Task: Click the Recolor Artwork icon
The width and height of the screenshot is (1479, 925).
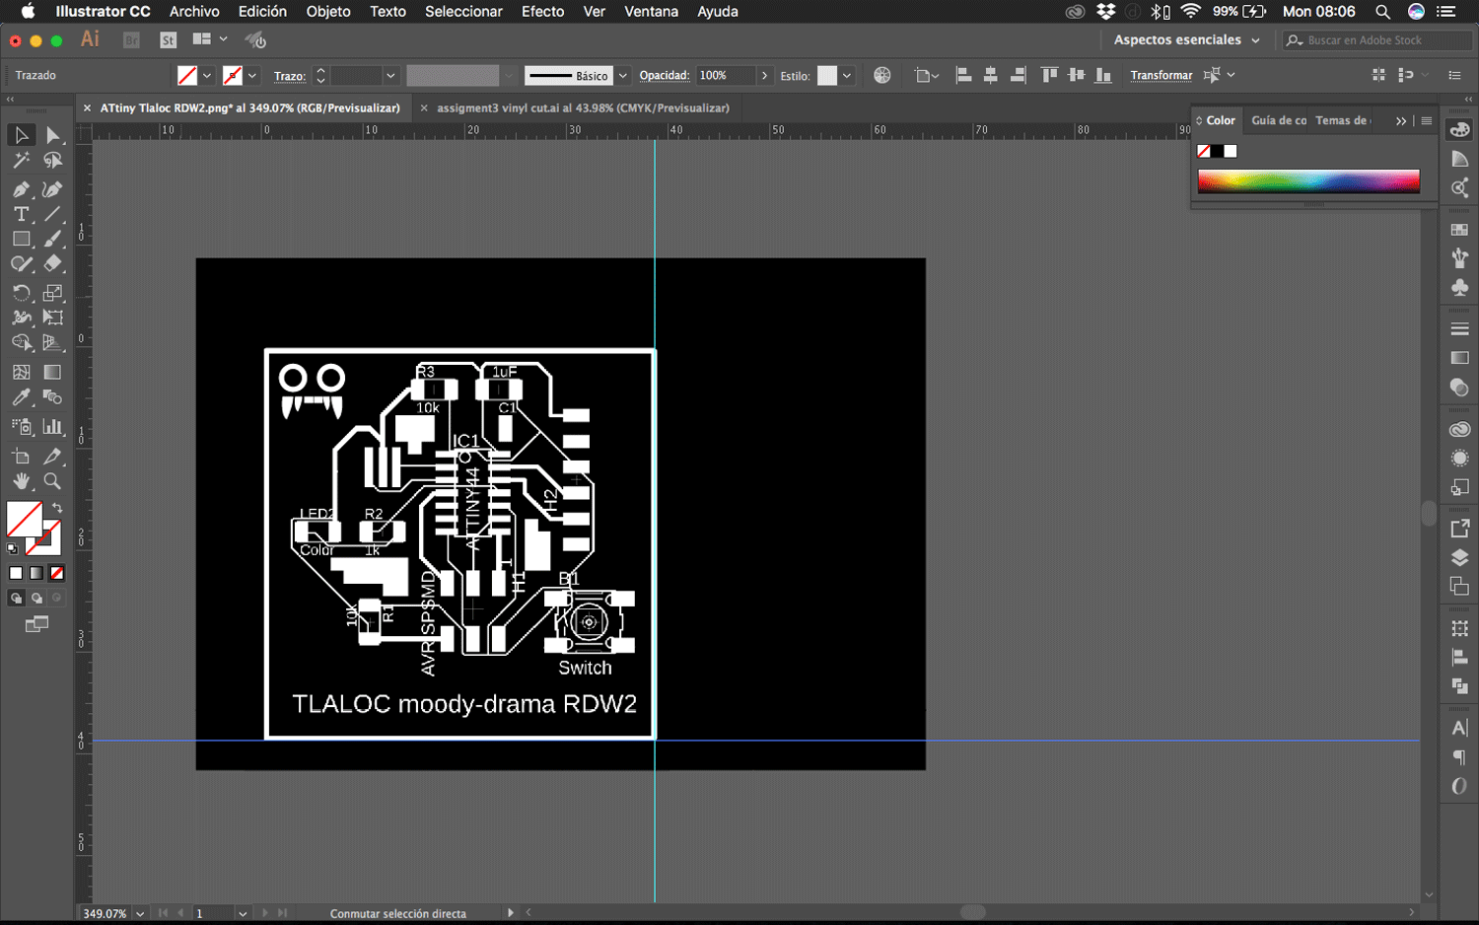Action: pos(882,75)
